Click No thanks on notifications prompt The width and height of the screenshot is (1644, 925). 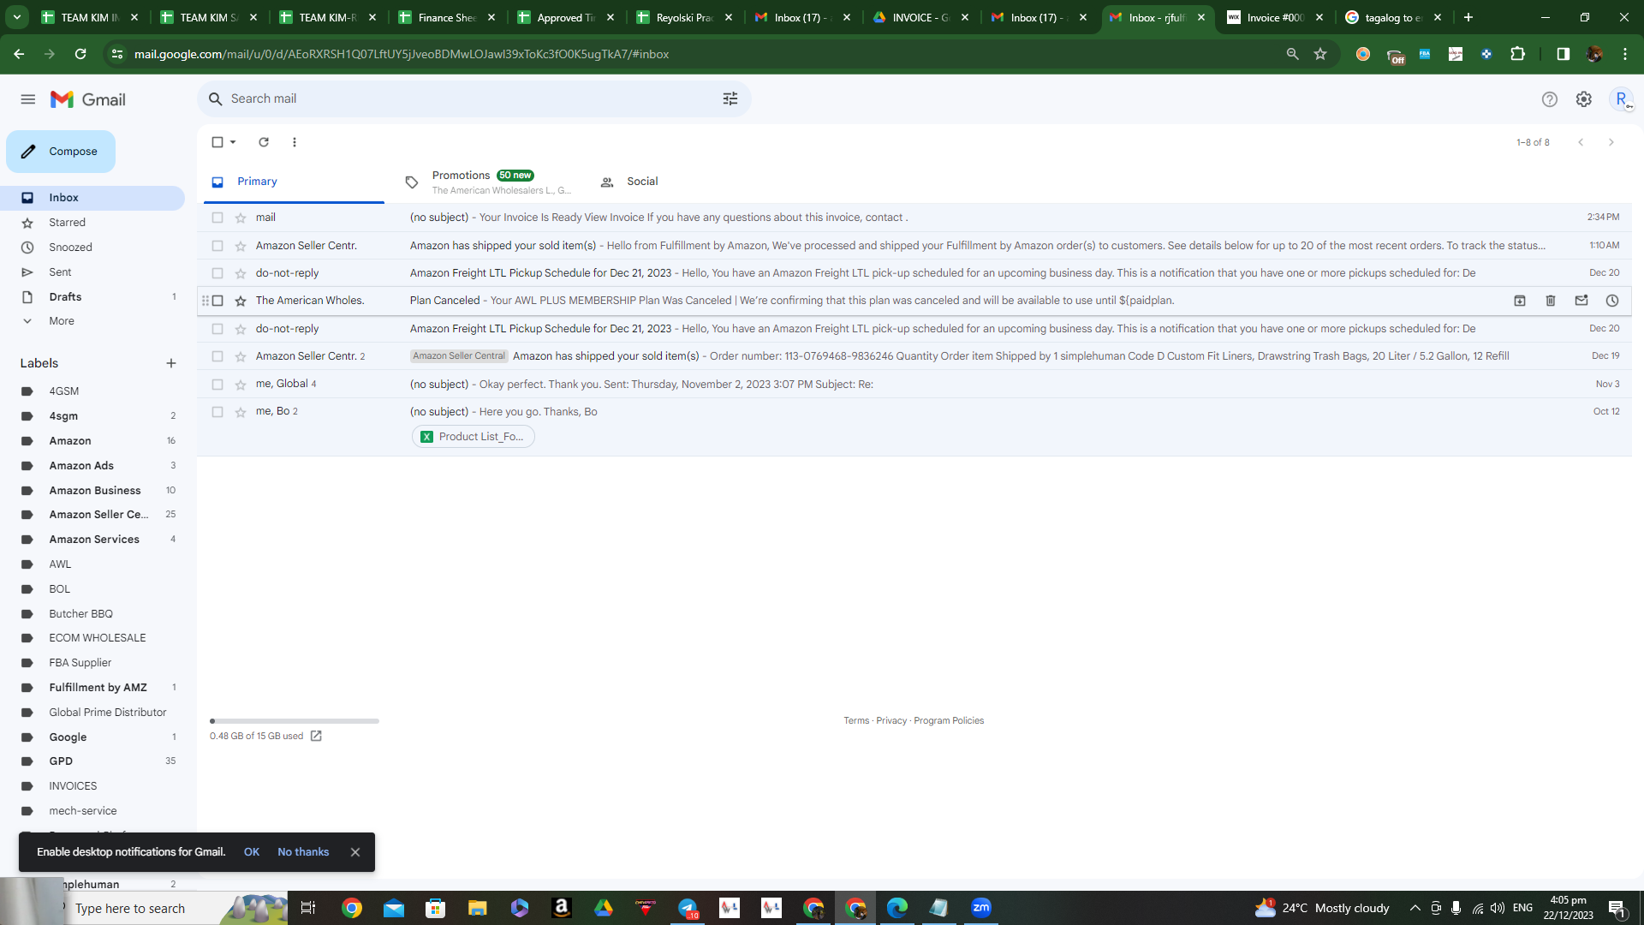click(x=303, y=852)
